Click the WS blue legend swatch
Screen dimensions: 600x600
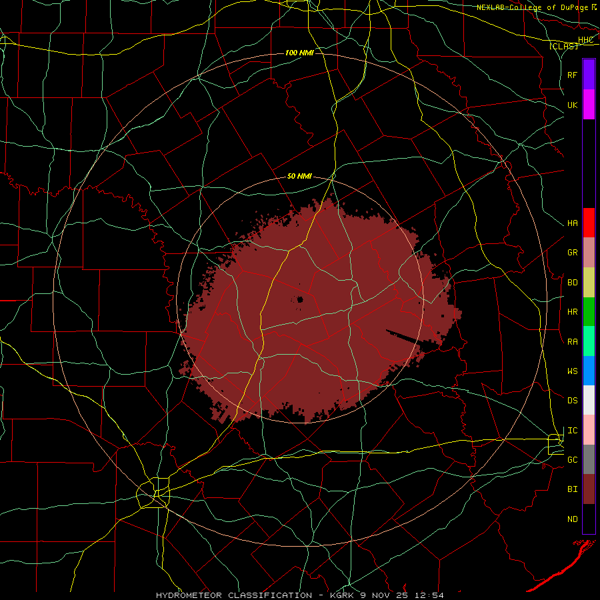coord(589,371)
